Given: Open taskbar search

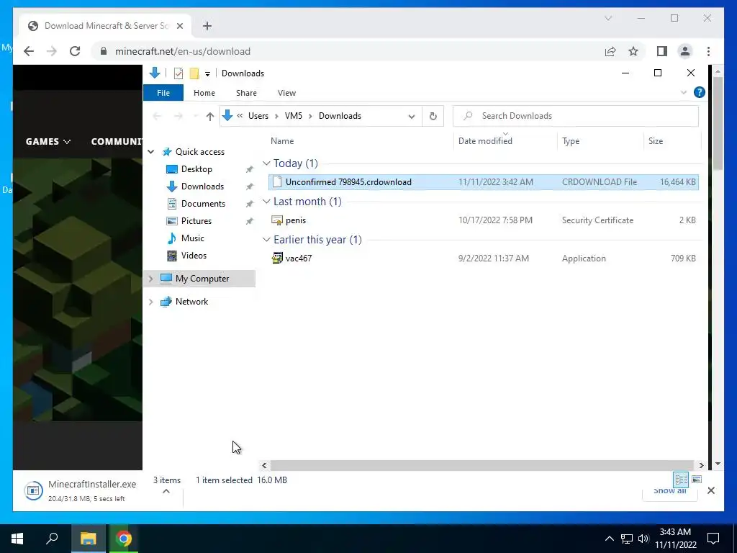Looking at the screenshot, I should click(52, 539).
